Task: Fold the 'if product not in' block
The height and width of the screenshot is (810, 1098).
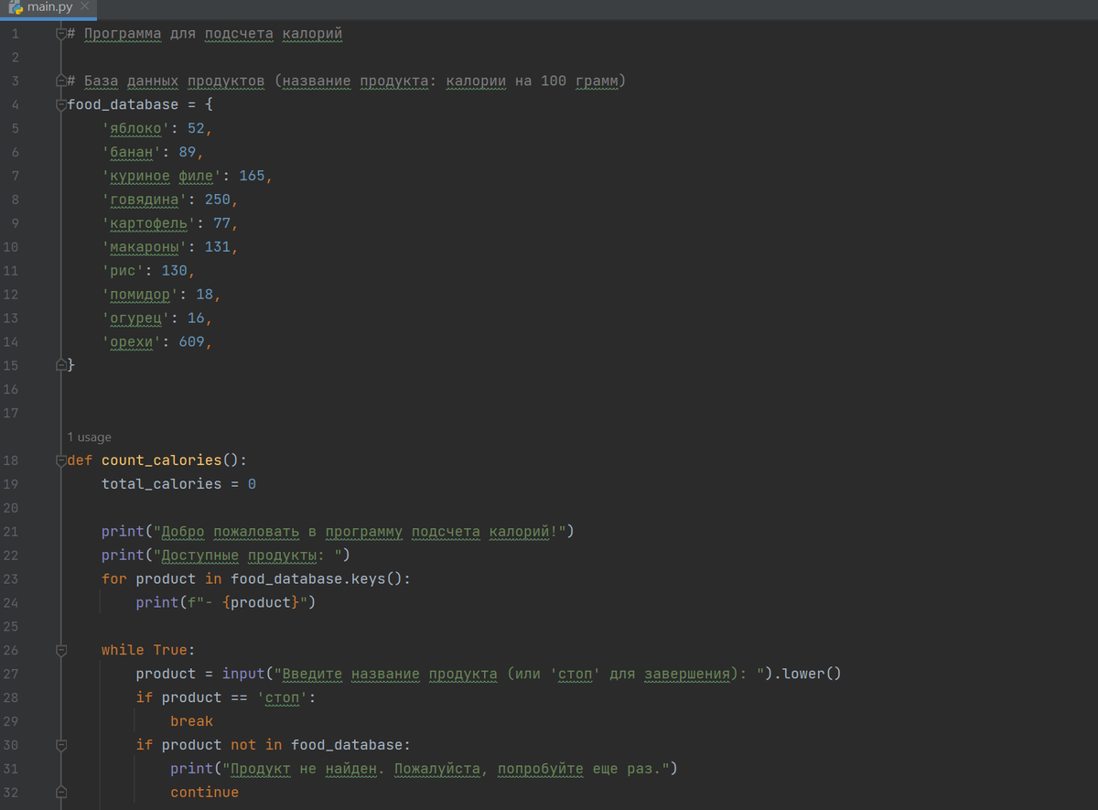Action: pyautogui.click(x=60, y=745)
